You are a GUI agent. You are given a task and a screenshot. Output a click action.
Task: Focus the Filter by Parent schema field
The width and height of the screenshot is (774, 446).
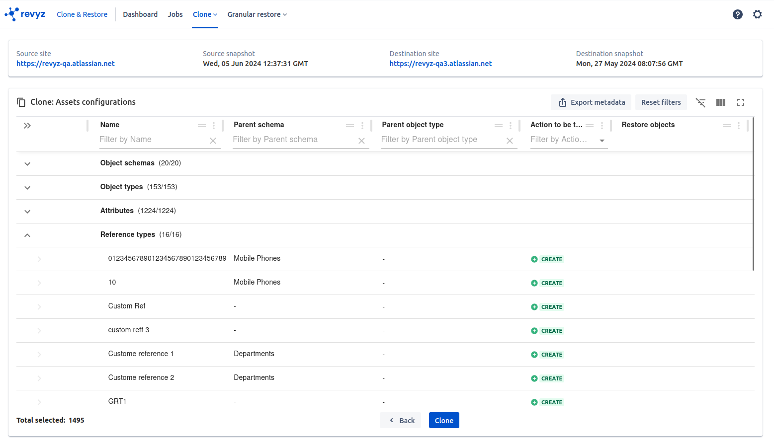click(x=294, y=140)
